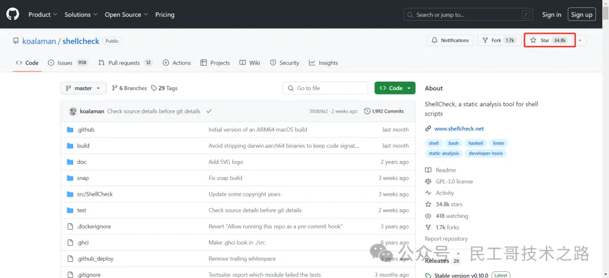The height and width of the screenshot is (278, 609).
Task: Open the .github folder
Action: (86, 129)
